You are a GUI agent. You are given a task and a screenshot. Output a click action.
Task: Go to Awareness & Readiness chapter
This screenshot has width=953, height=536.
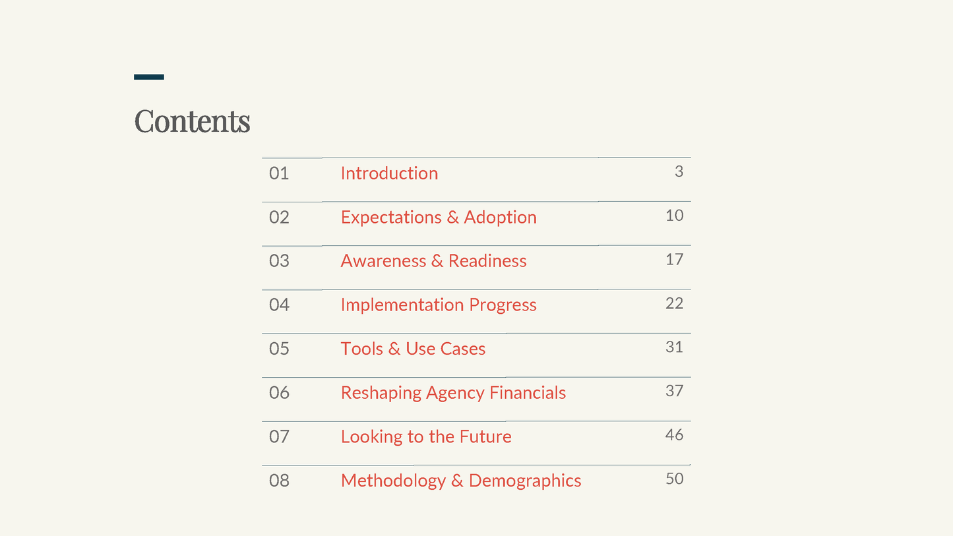coord(433,261)
